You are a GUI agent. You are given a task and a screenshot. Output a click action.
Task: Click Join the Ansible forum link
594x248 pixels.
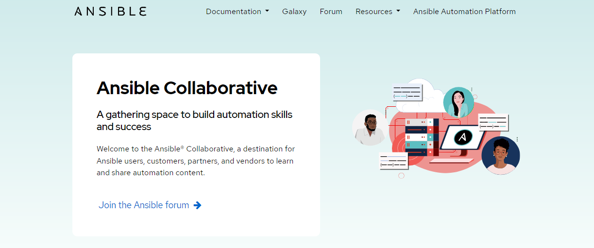[150, 205]
